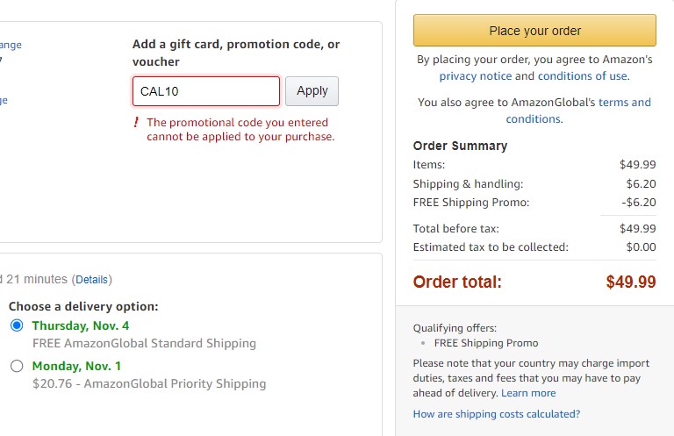This screenshot has width=674, height=436.
Task: Open the privacy notice link
Action: click(476, 76)
